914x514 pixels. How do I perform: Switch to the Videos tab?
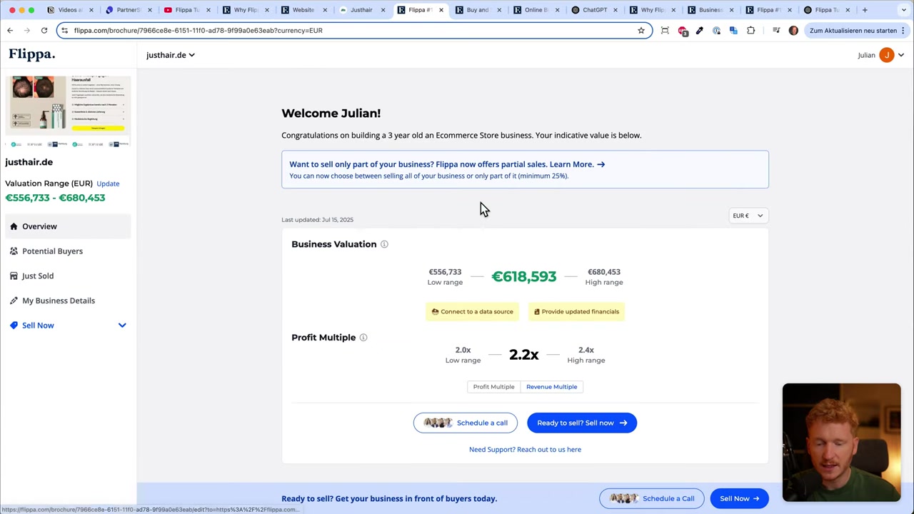[69, 10]
